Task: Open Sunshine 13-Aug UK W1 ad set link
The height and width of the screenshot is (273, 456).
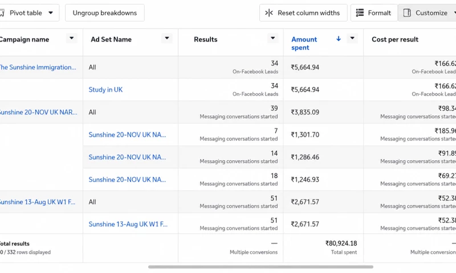Action: tap(128, 224)
